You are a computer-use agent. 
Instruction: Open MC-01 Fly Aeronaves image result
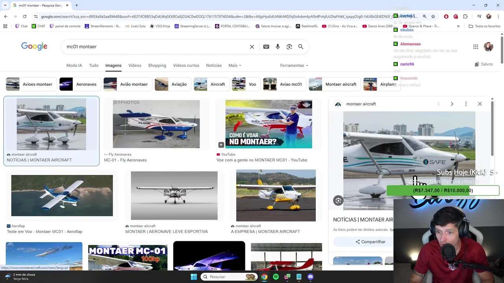click(156, 124)
